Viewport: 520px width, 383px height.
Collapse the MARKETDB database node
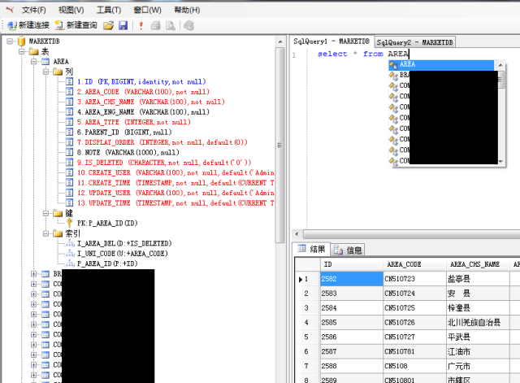[9, 41]
